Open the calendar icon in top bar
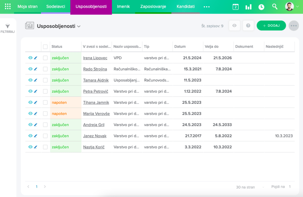Viewport: 303px width, 197px height. coord(236,7)
